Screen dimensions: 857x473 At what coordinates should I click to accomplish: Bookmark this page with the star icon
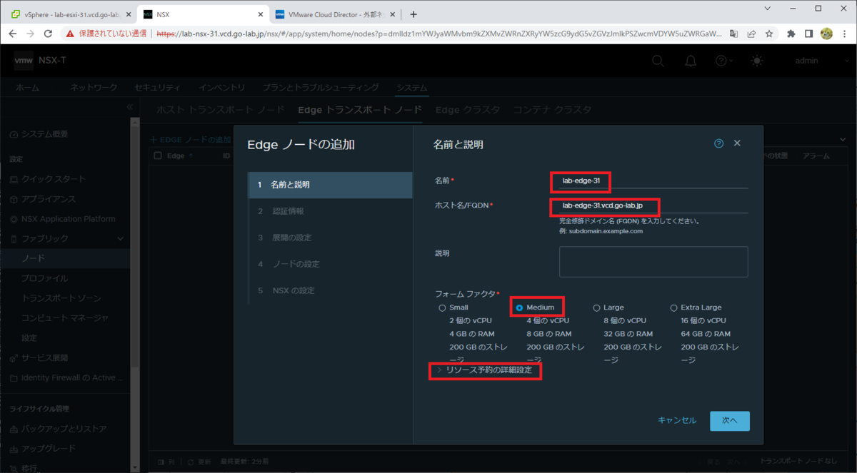click(x=769, y=34)
